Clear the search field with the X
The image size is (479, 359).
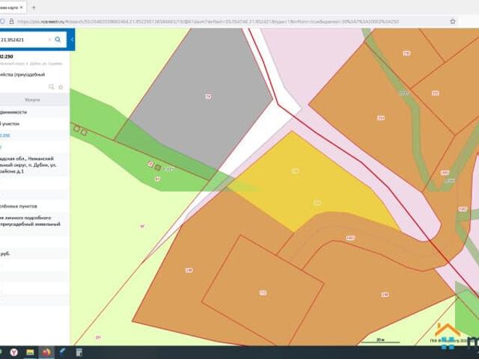[x=49, y=40]
